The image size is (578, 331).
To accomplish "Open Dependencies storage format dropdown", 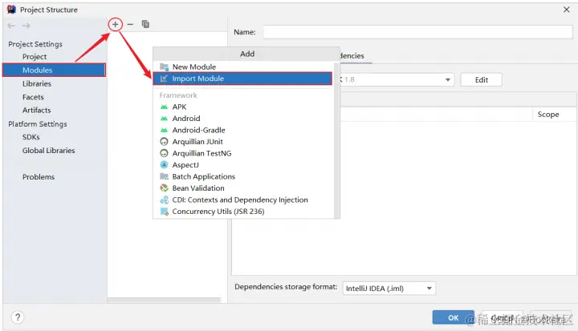I will pyautogui.click(x=389, y=289).
